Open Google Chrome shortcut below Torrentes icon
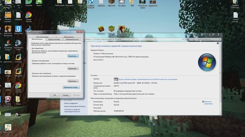Viewport: 245px width, 137px height. tap(29, 17)
